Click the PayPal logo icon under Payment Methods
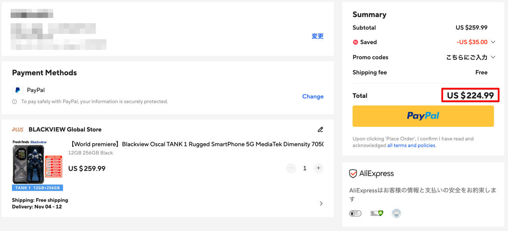Viewport: 508px width, 231px height. click(x=17, y=90)
